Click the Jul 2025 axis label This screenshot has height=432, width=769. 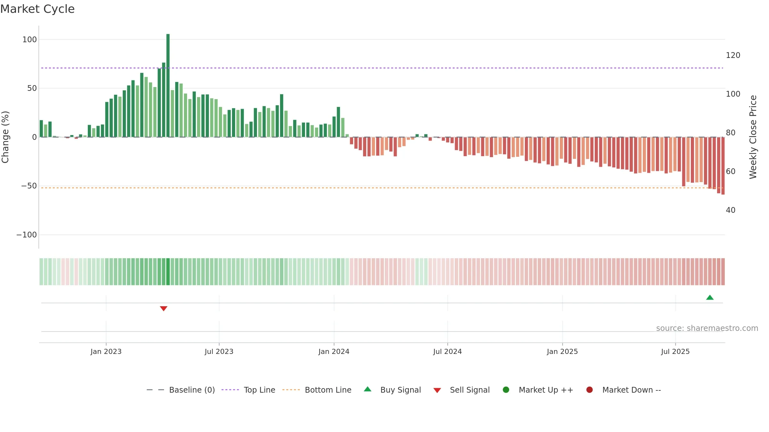[x=675, y=351]
